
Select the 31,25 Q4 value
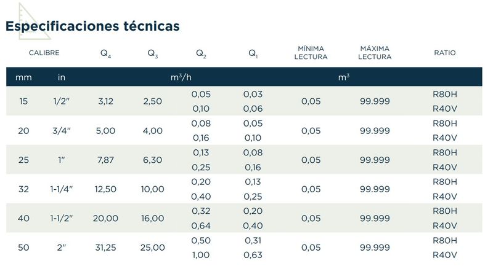tap(106, 248)
